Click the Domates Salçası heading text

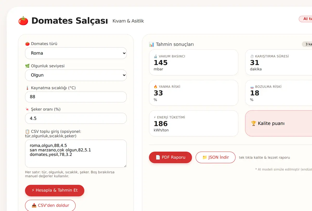coord(70,21)
